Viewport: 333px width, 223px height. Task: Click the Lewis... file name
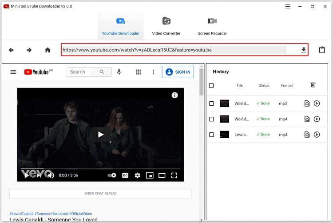click(x=241, y=135)
